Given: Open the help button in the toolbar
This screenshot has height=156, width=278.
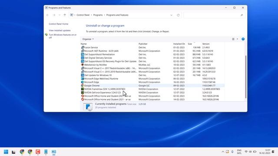Looking at the screenshot, I should coord(243,39).
